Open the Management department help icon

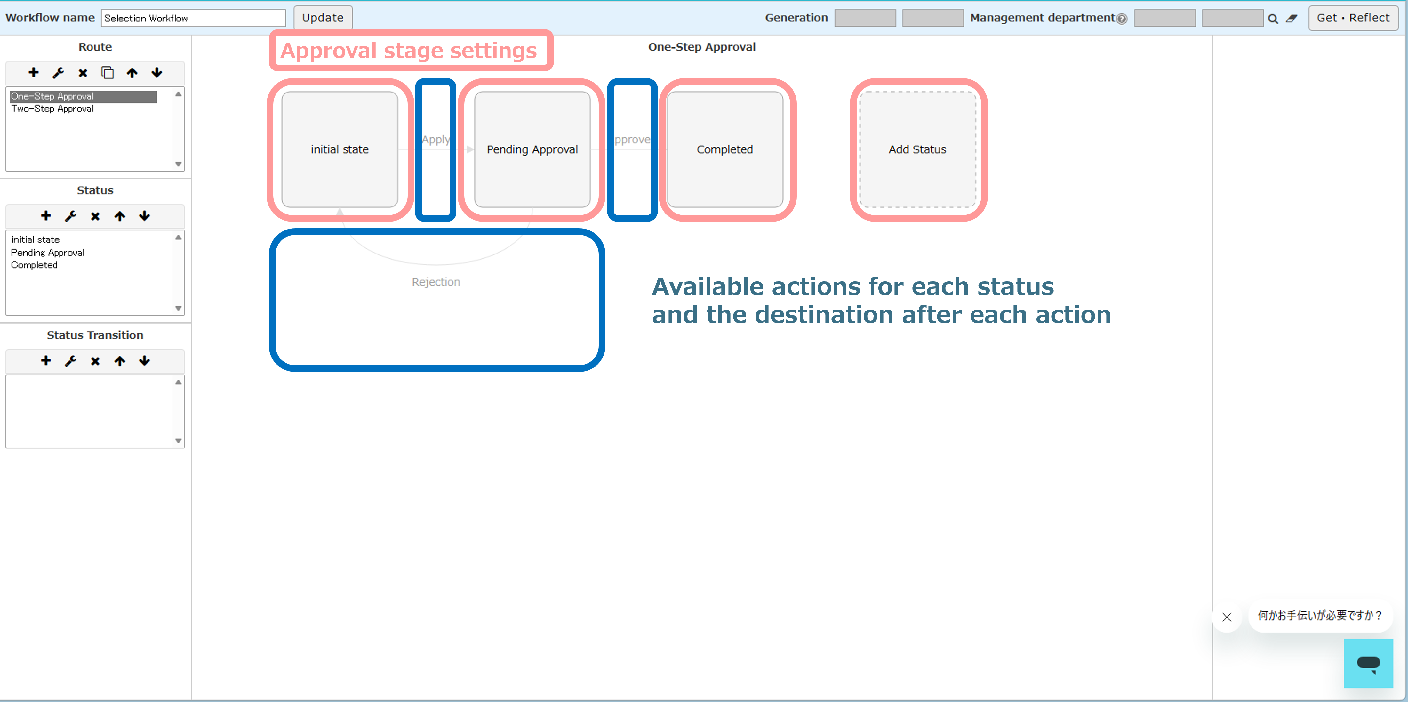click(1122, 19)
